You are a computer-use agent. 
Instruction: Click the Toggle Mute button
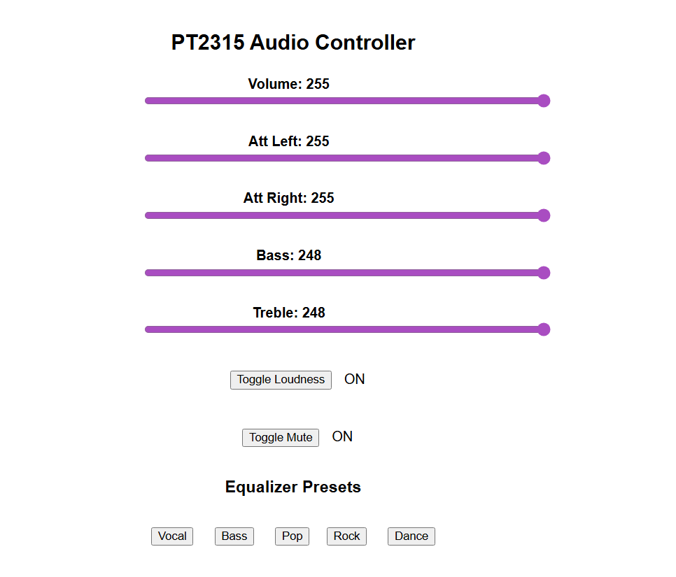[x=281, y=438]
